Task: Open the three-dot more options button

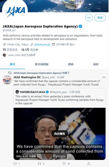Action: [x=89, y=18]
